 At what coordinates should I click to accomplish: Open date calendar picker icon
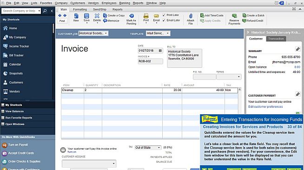[x=160, y=51]
